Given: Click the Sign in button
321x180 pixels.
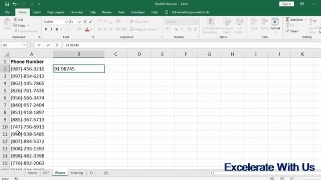Looking at the screenshot, I should click(286, 4).
